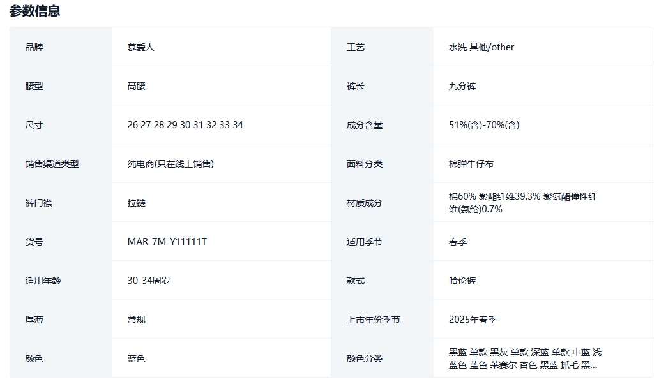
Task: Click the 参数信息 section heading
Action: coord(35,11)
